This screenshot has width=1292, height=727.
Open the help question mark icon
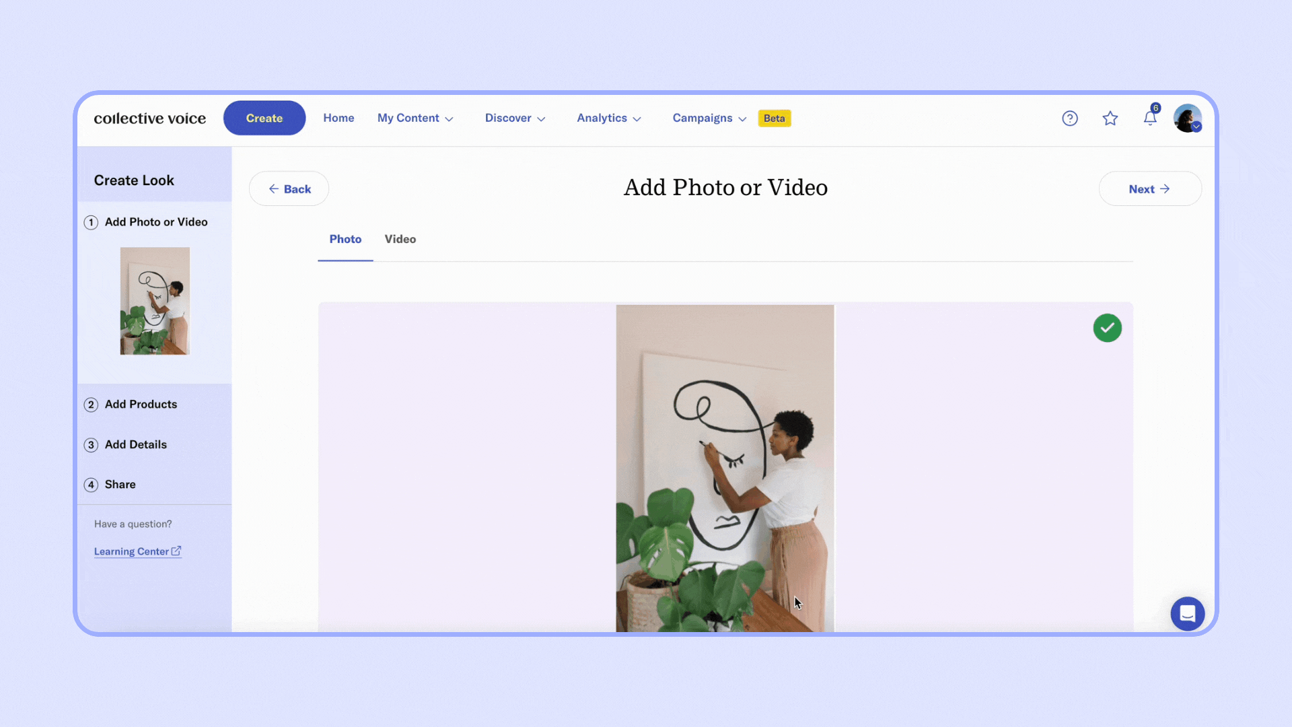click(x=1070, y=118)
